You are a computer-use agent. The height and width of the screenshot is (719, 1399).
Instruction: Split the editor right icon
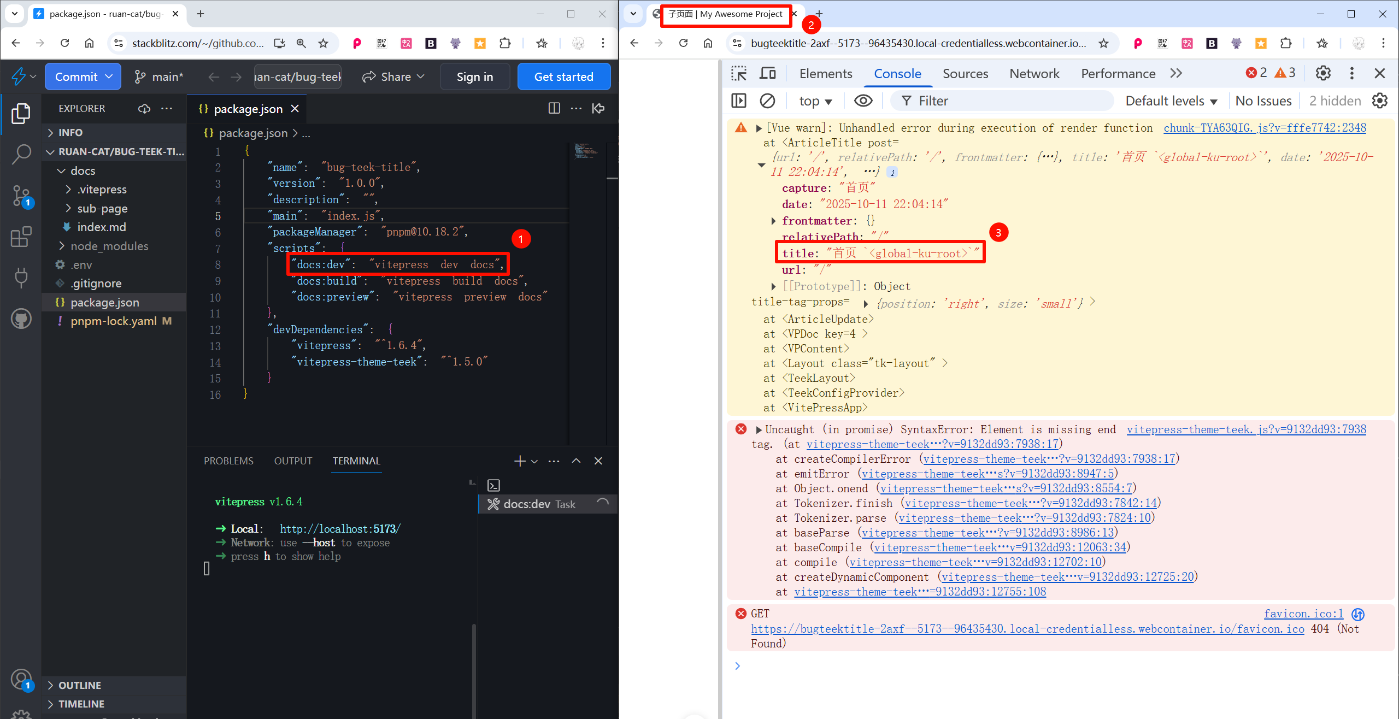554,109
